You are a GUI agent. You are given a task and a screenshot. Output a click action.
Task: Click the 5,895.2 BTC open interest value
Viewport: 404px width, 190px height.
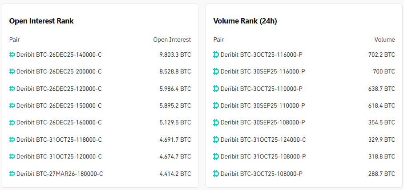pos(175,106)
